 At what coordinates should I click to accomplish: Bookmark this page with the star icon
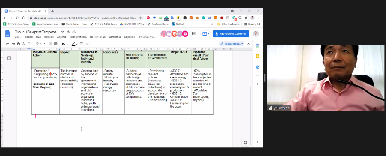(x=140, y=18)
